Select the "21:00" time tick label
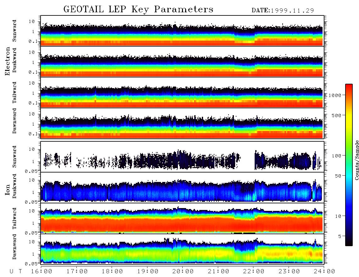 click(x=218, y=271)
